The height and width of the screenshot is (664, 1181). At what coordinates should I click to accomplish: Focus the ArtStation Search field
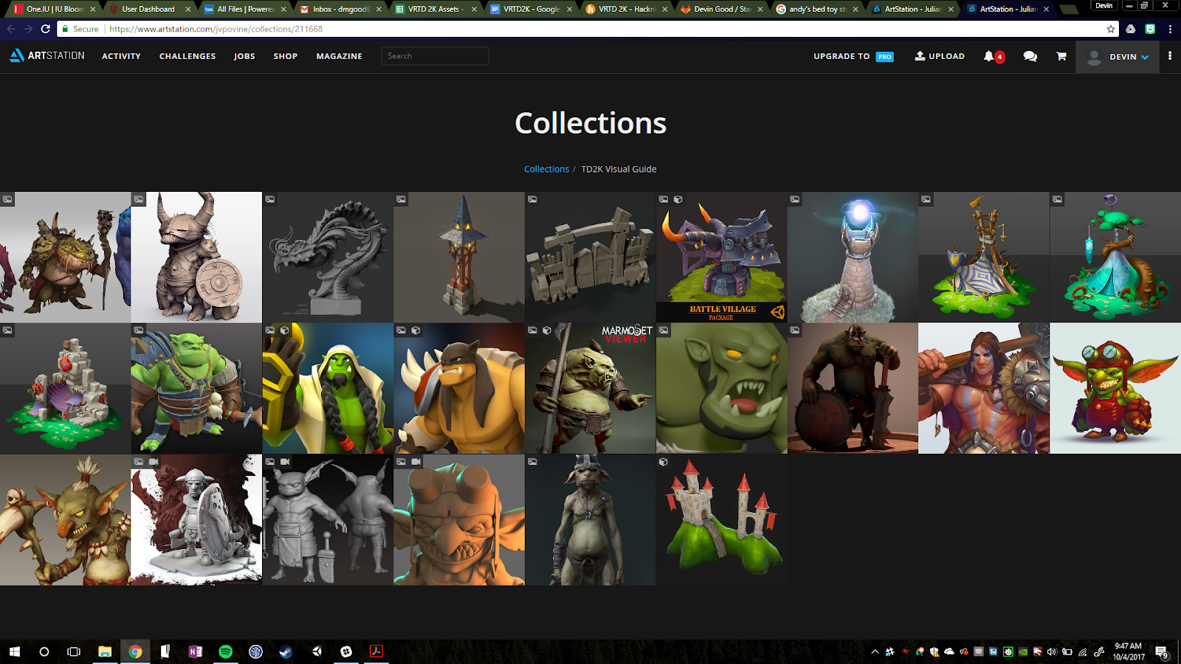point(435,56)
